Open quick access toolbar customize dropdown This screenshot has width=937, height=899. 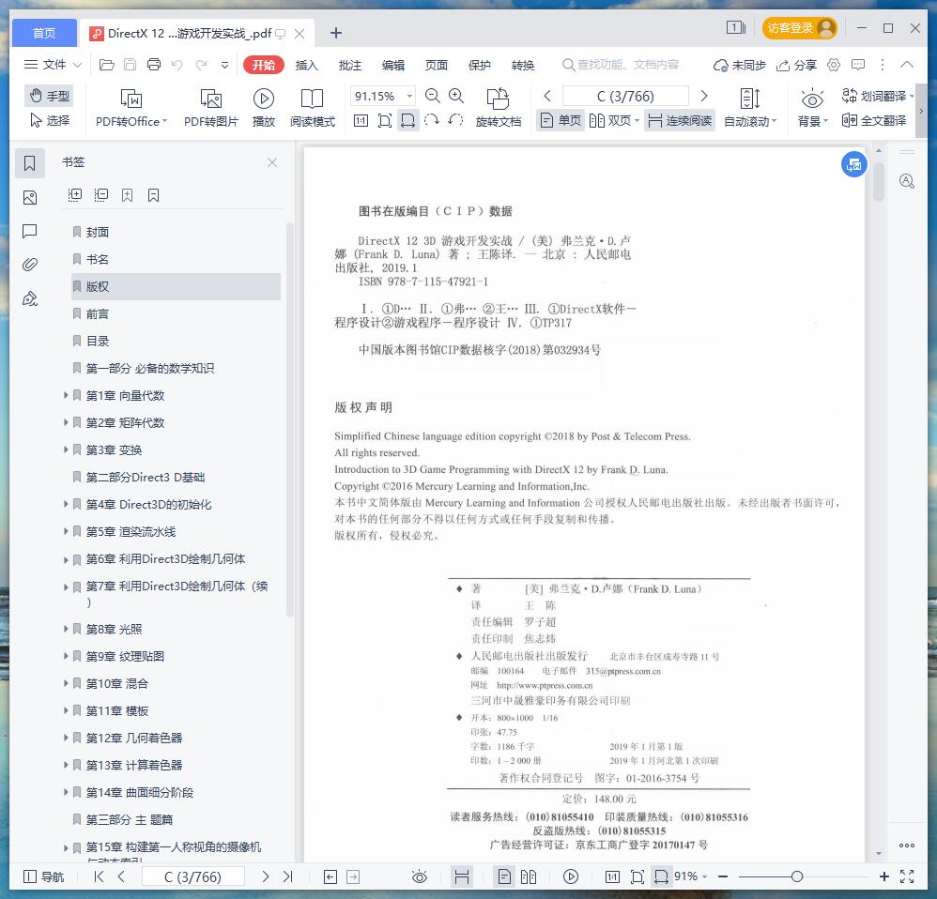coord(224,65)
